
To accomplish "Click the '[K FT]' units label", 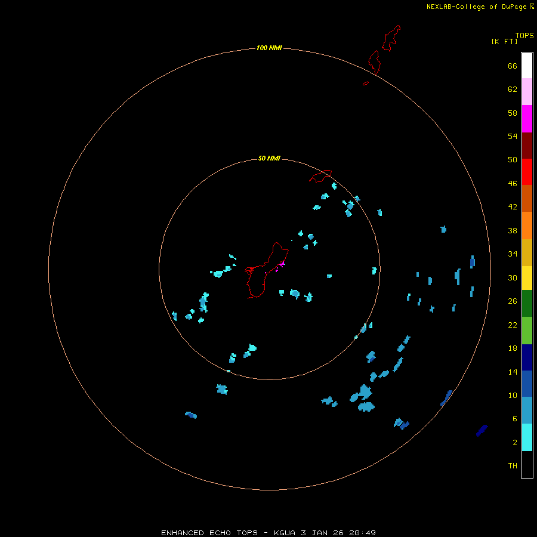I will (504, 41).
